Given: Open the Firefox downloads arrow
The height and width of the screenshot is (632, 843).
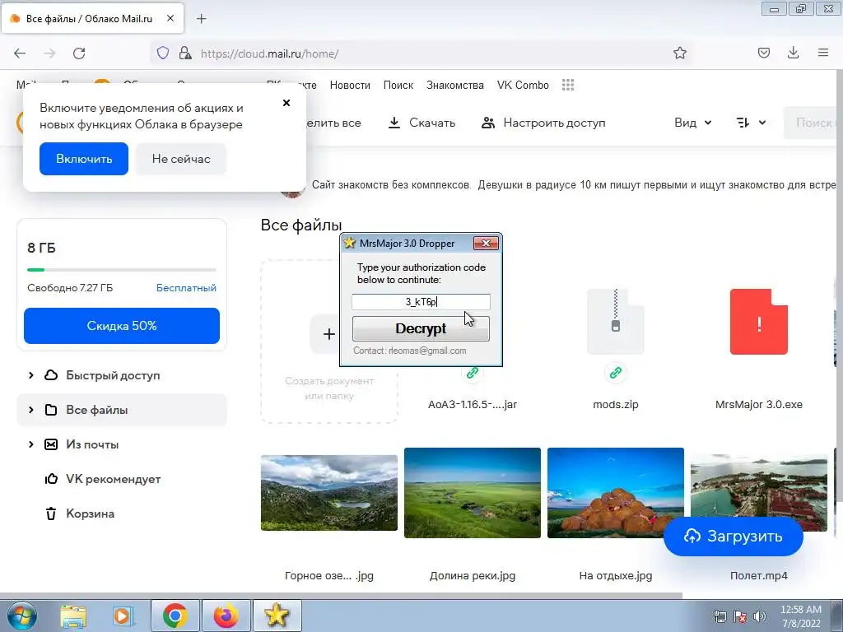Looking at the screenshot, I should click(793, 53).
